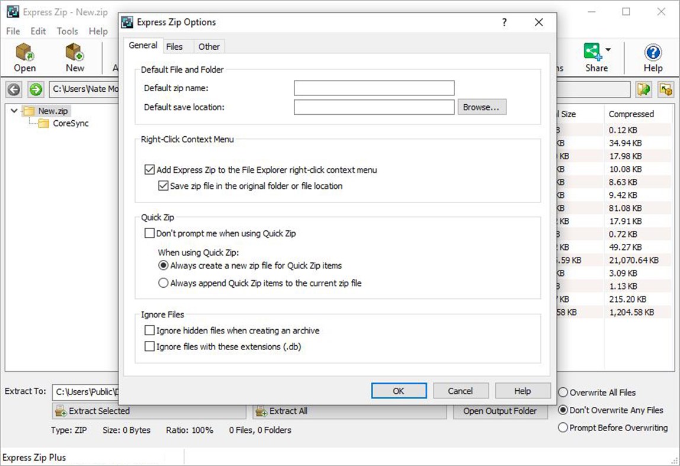The height and width of the screenshot is (466, 680).
Task: Collapse the New.zip tree node
Action: pyautogui.click(x=14, y=110)
